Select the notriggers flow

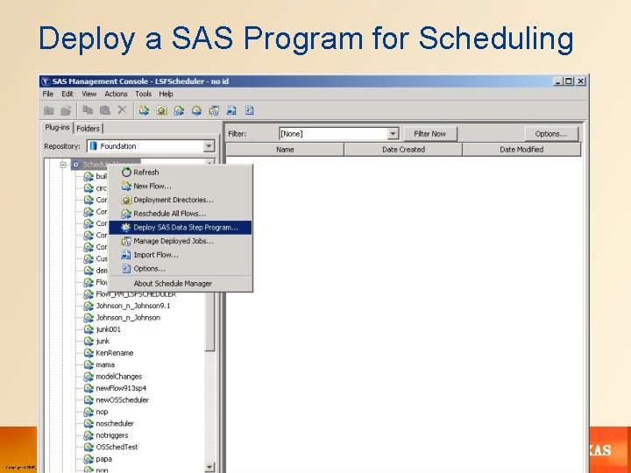(x=112, y=435)
